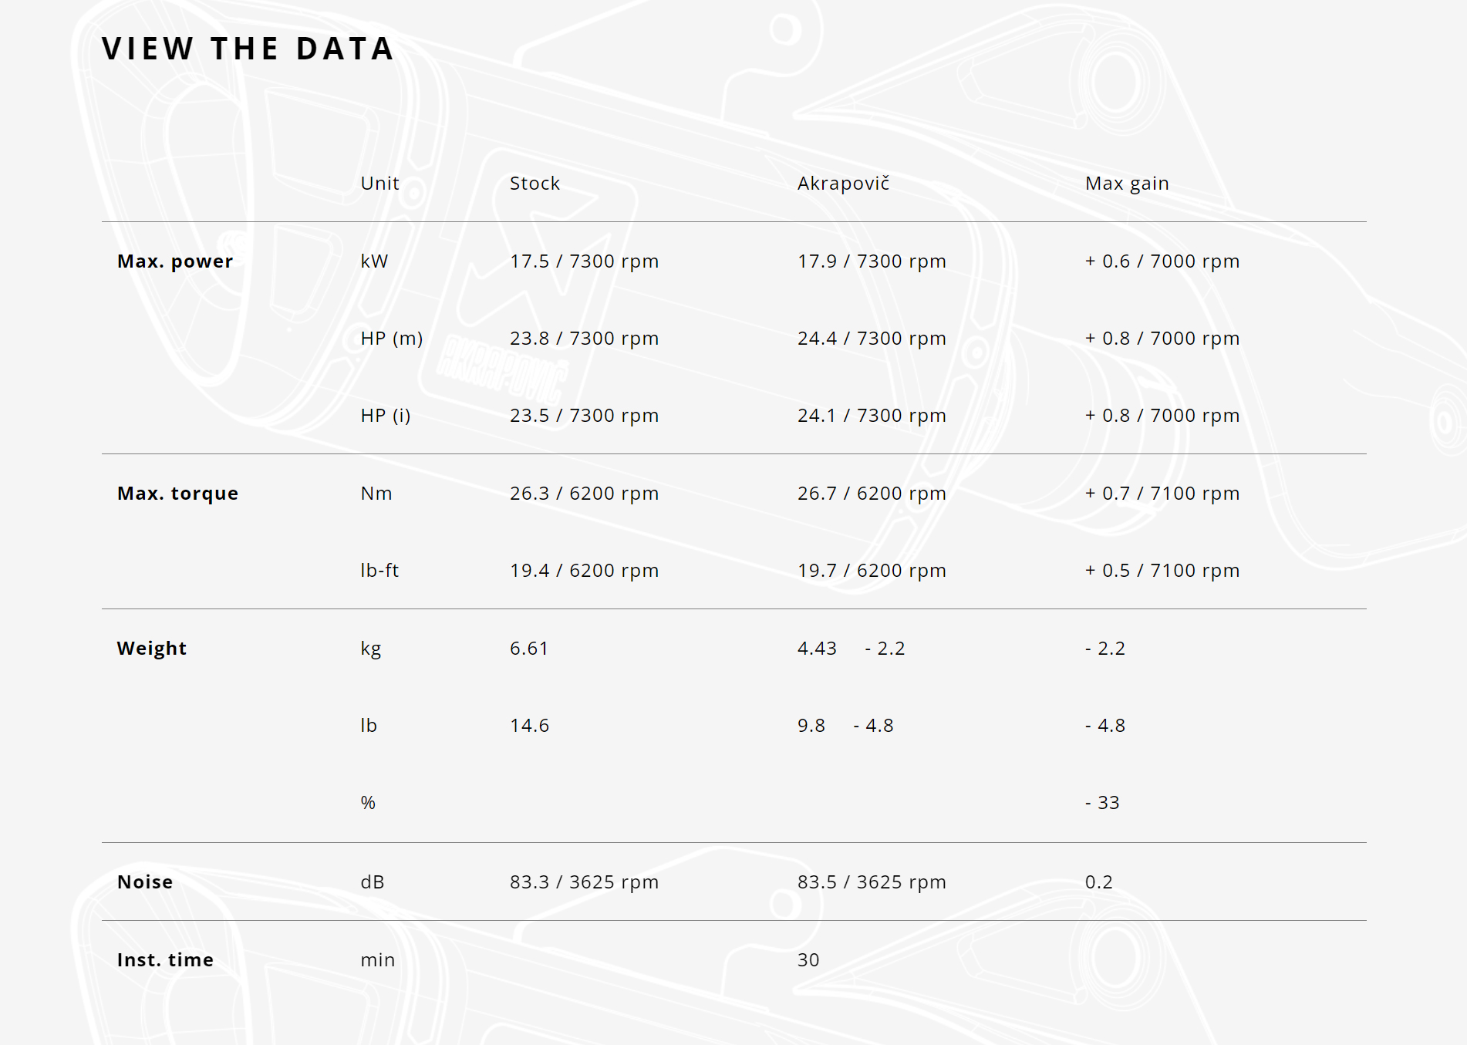Click the 'Weight' row label
The height and width of the screenshot is (1045, 1467).
point(152,649)
